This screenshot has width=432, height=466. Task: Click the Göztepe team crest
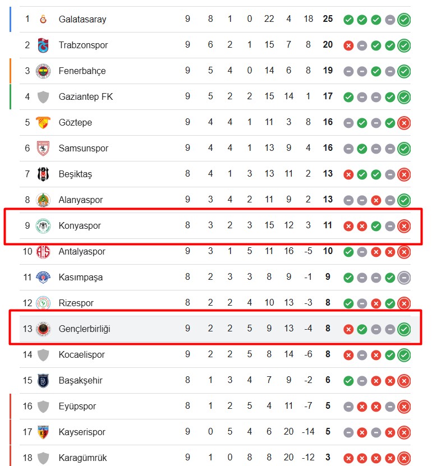click(43, 122)
